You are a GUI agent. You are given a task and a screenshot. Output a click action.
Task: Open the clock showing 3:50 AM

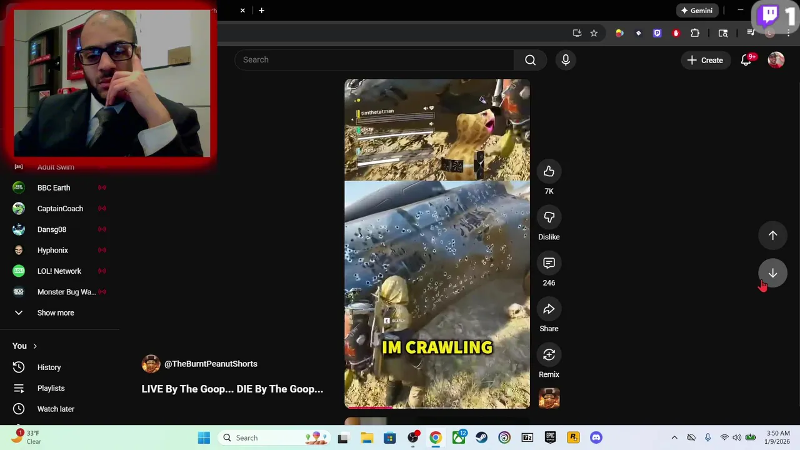(x=778, y=437)
